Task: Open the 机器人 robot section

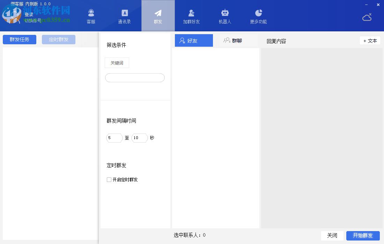Action: coord(225,16)
